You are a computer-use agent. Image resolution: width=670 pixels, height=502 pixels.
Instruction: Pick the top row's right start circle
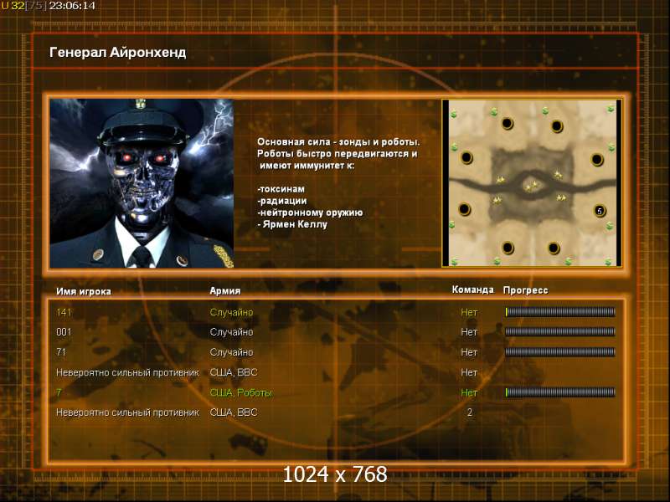(x=556, y=126)
